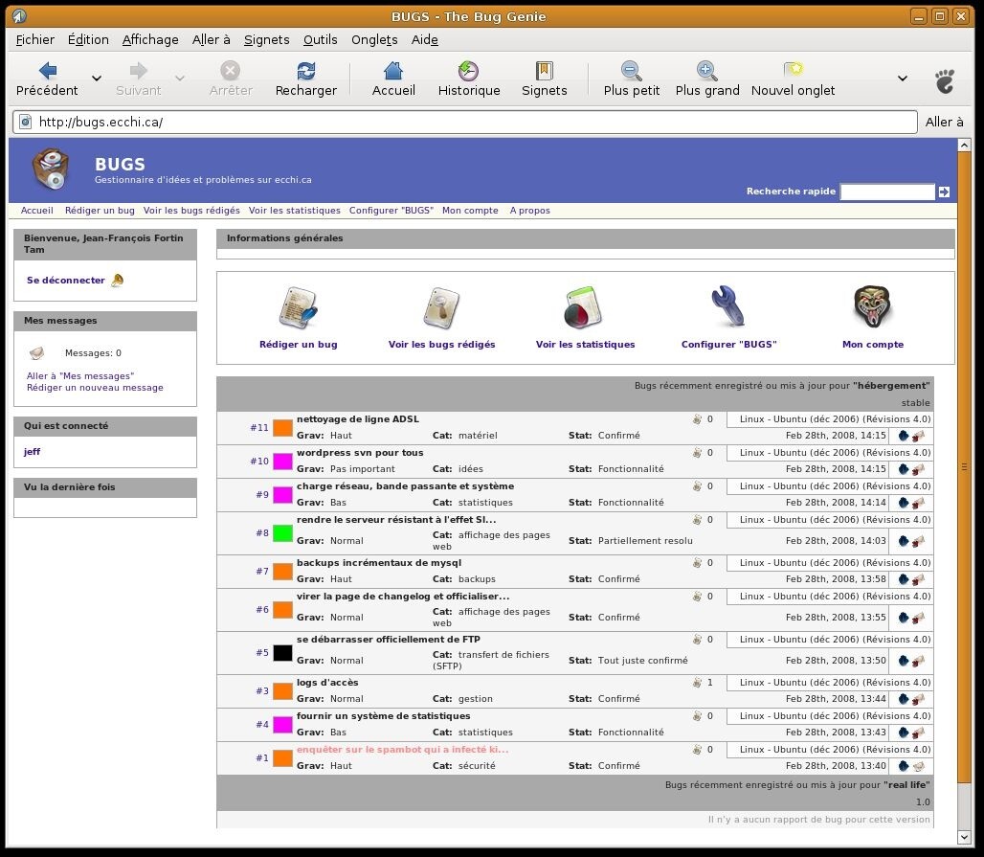Go to Accueil using the house icon
The image size is (984, 857).
[x=392, y=71]
